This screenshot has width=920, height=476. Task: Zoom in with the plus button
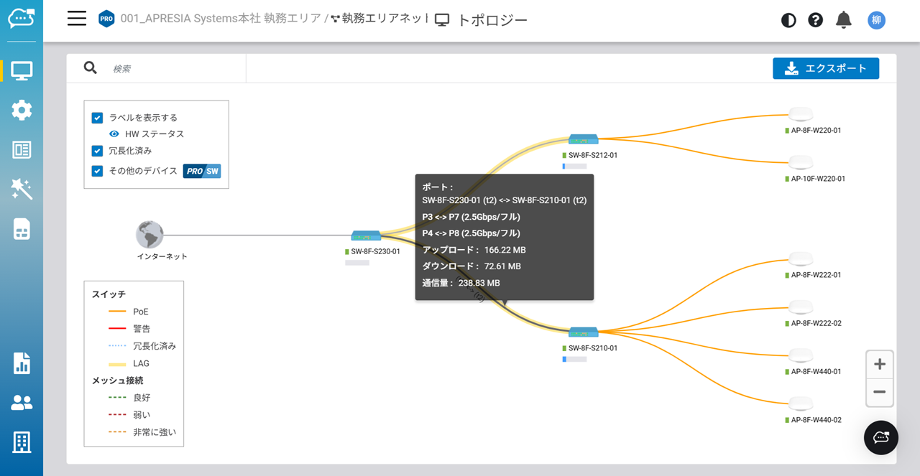click(x=879, y=365)
